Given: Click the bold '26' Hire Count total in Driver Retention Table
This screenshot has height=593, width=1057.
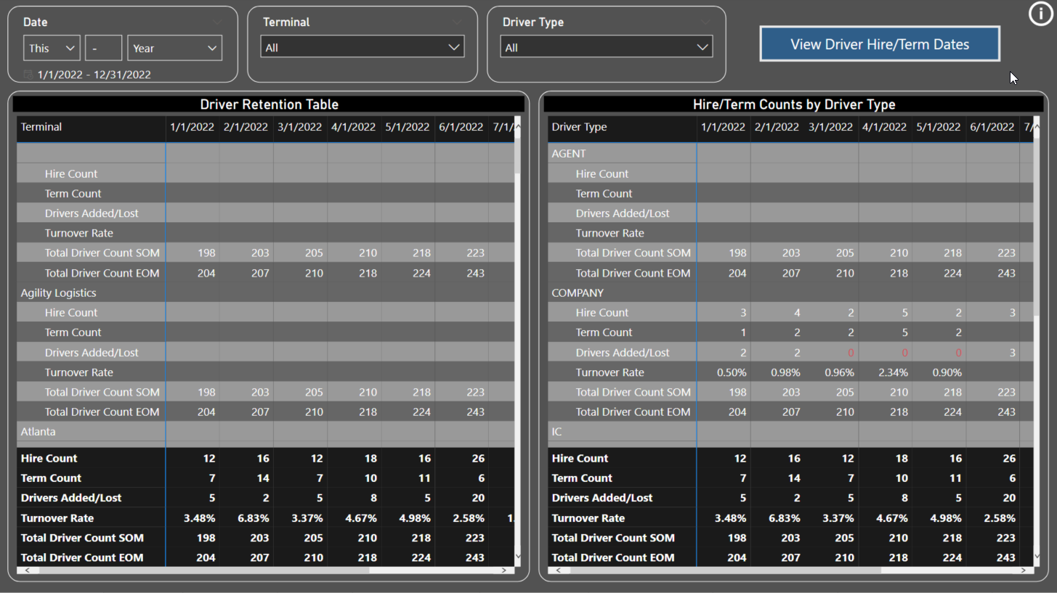Looking at the screenshot, I should point(478,458).
